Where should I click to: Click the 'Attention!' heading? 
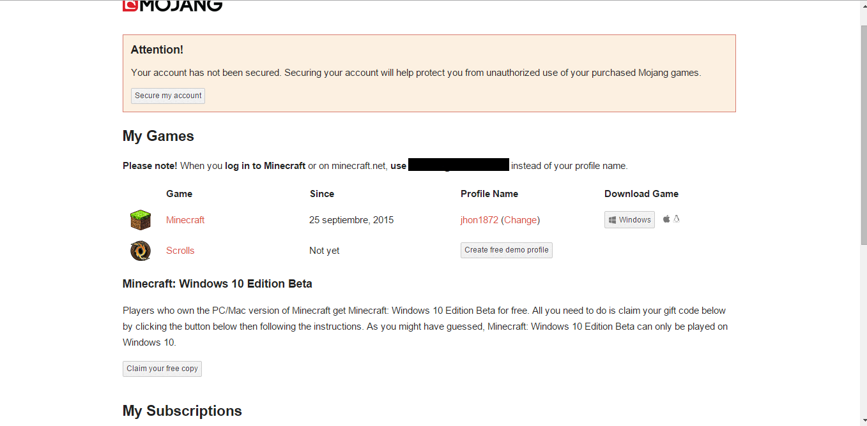click(157, 50)
